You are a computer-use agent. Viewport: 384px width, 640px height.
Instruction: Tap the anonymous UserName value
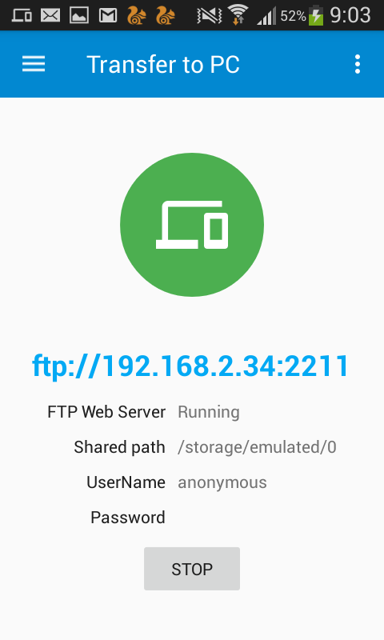pyautogui.click(x=222, y=482)
